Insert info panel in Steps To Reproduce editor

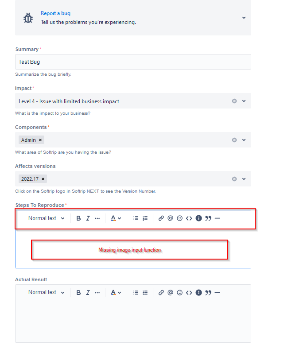198,218
